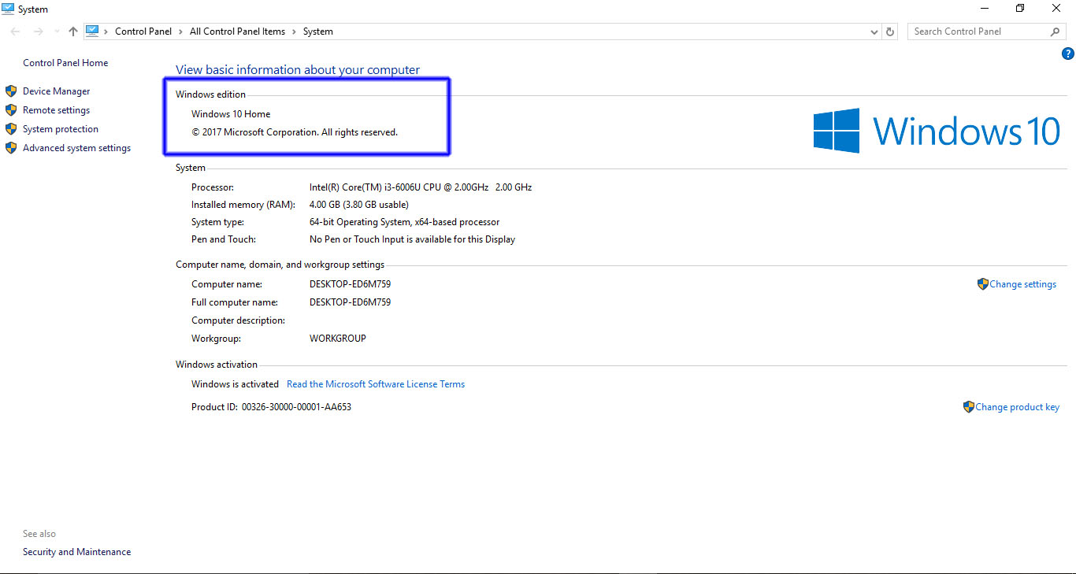Go up one level with Up arrow

73,31
